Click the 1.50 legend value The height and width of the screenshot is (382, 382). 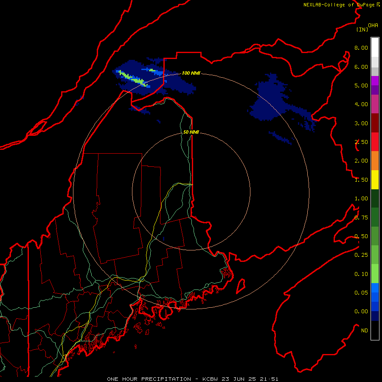[361, 180]
